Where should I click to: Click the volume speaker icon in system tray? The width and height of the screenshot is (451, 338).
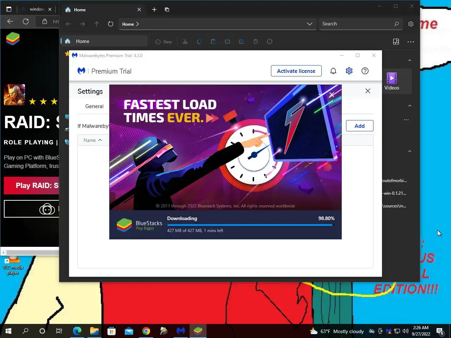[x=406, y=331]
